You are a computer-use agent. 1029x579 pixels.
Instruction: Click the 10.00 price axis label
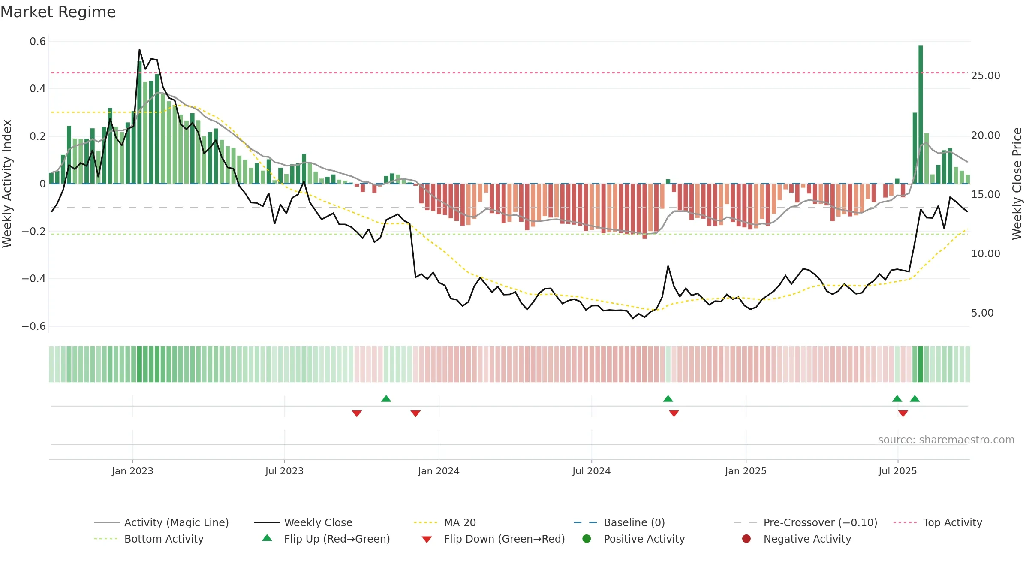click(985, 254)
